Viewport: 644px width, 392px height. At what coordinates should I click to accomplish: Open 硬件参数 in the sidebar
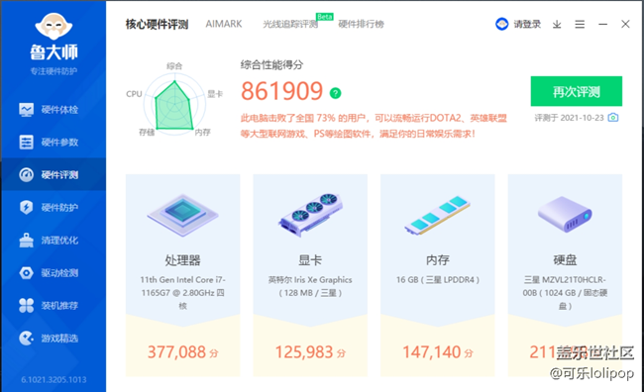54,143
